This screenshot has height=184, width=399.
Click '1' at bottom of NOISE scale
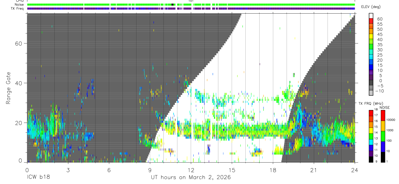(x=386, y=161)
